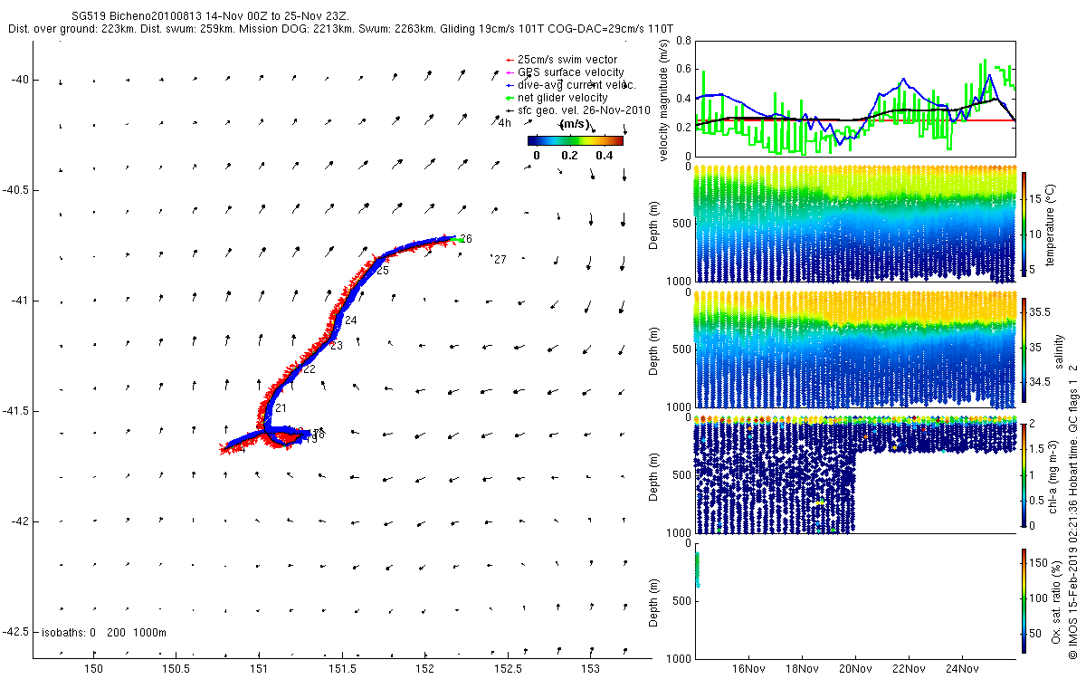Click longitude tick '152.5' on the map
This screenshot has height=679, width=1086.
pyautogui.click(x=508, y=670)
